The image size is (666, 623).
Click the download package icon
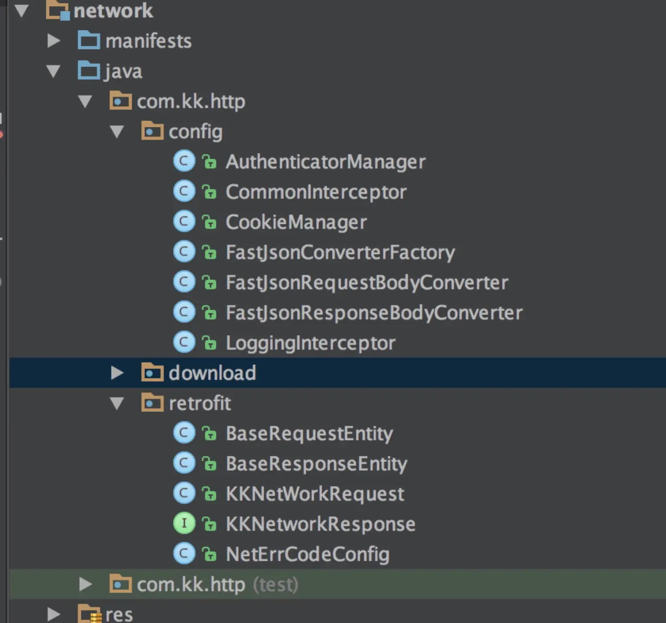click(152, 373)
